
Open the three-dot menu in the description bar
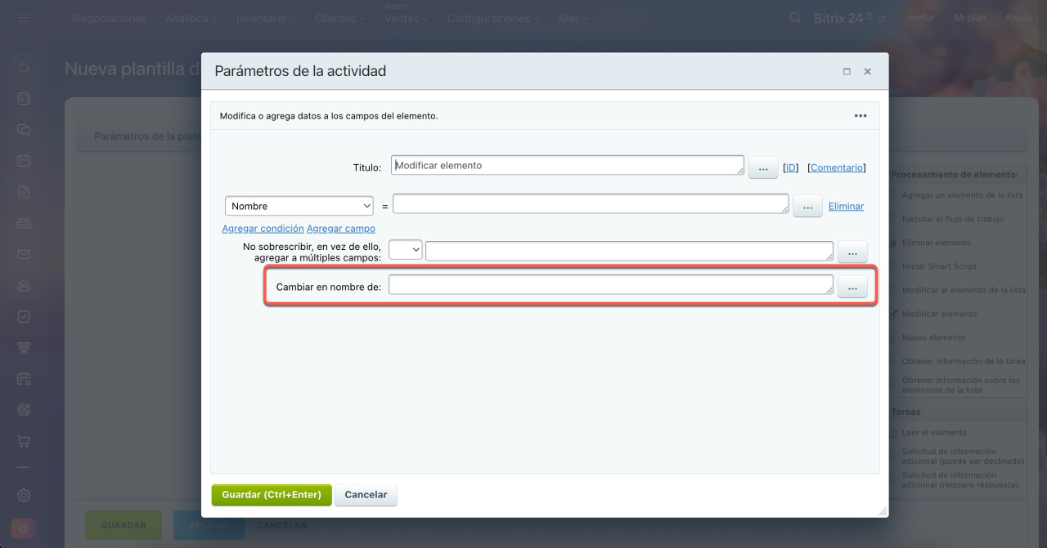860,116
